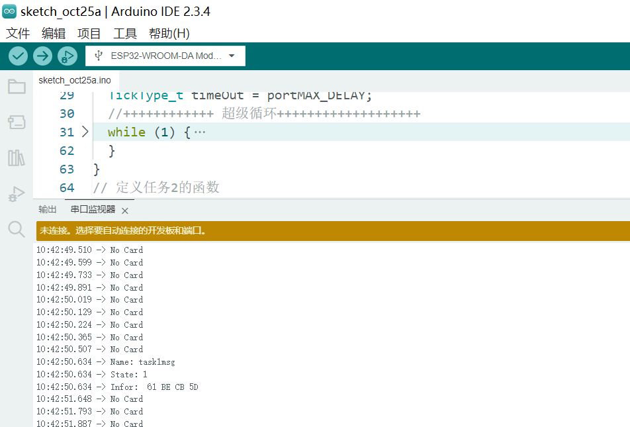Viewport: 630px width, 427px height.
Task: Open the 帮助(H) menu
Action: [x=169, y=33]
